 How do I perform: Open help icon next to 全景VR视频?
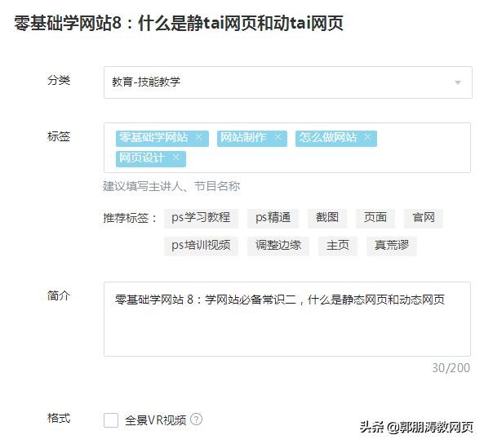(197, 420)
